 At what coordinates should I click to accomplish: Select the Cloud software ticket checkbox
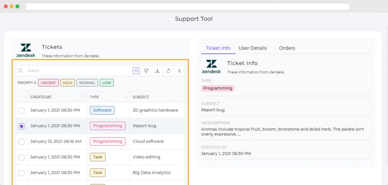tap(22, 141)
